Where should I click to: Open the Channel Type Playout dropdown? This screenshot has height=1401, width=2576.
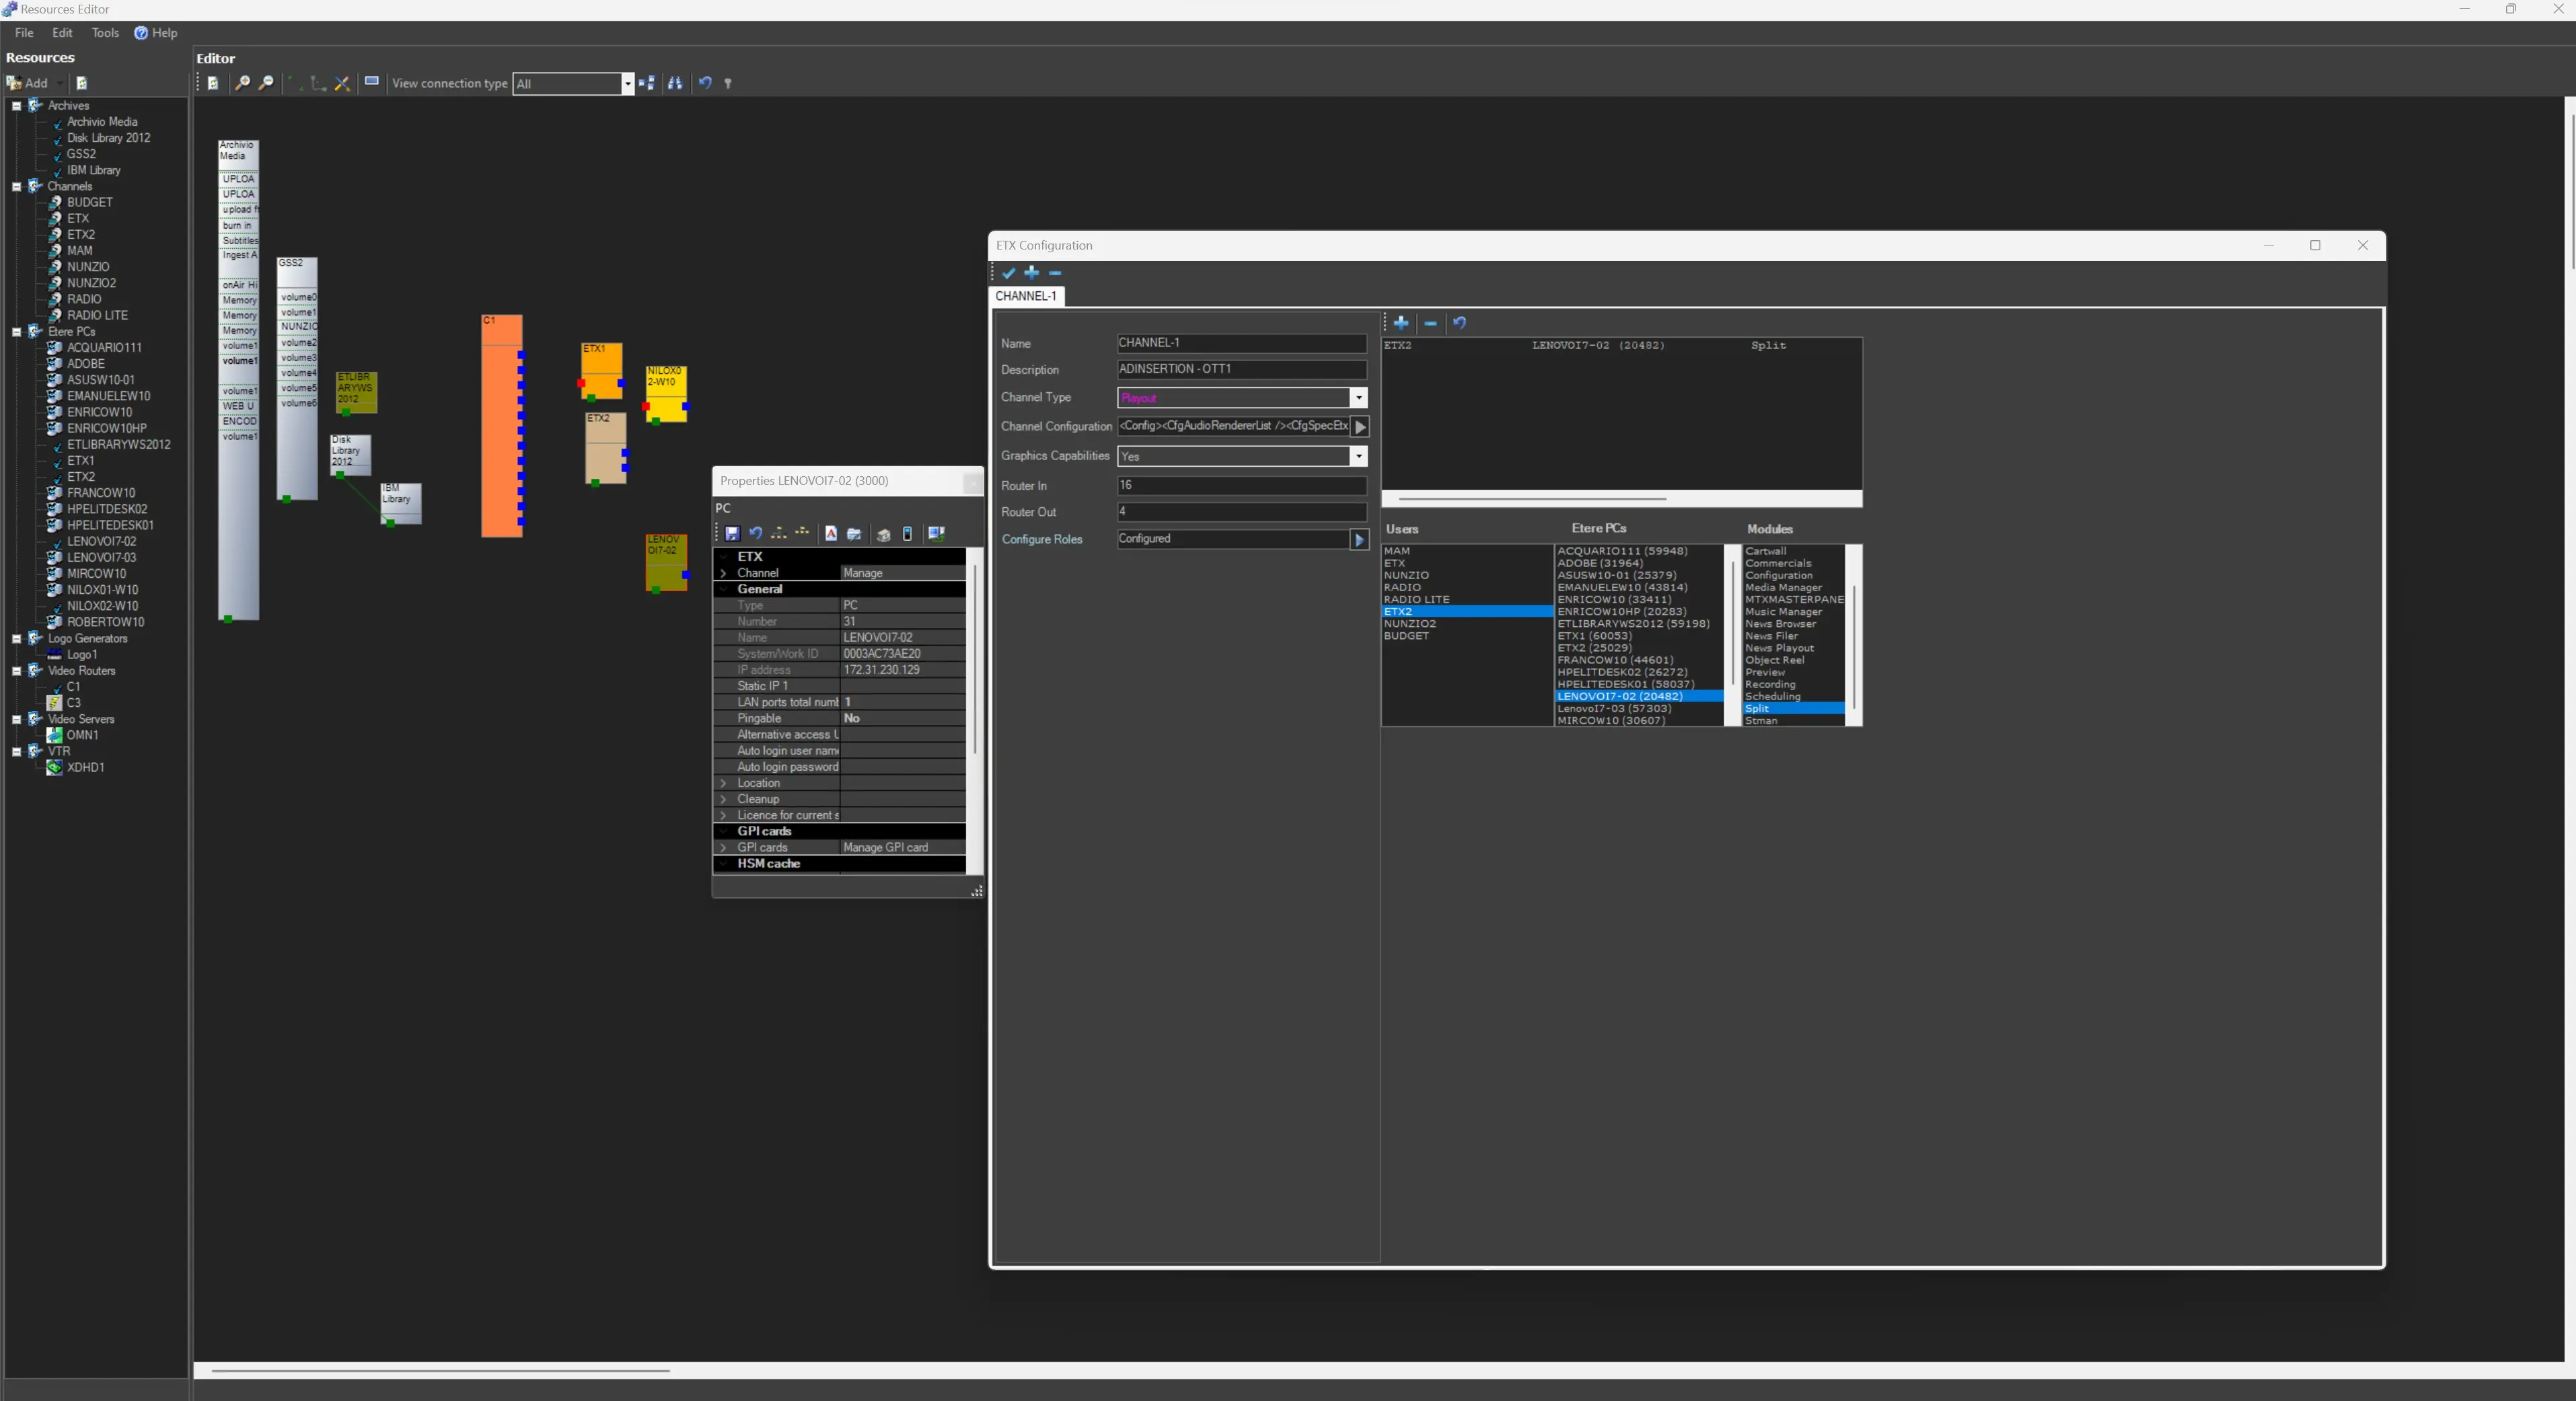1358,398
